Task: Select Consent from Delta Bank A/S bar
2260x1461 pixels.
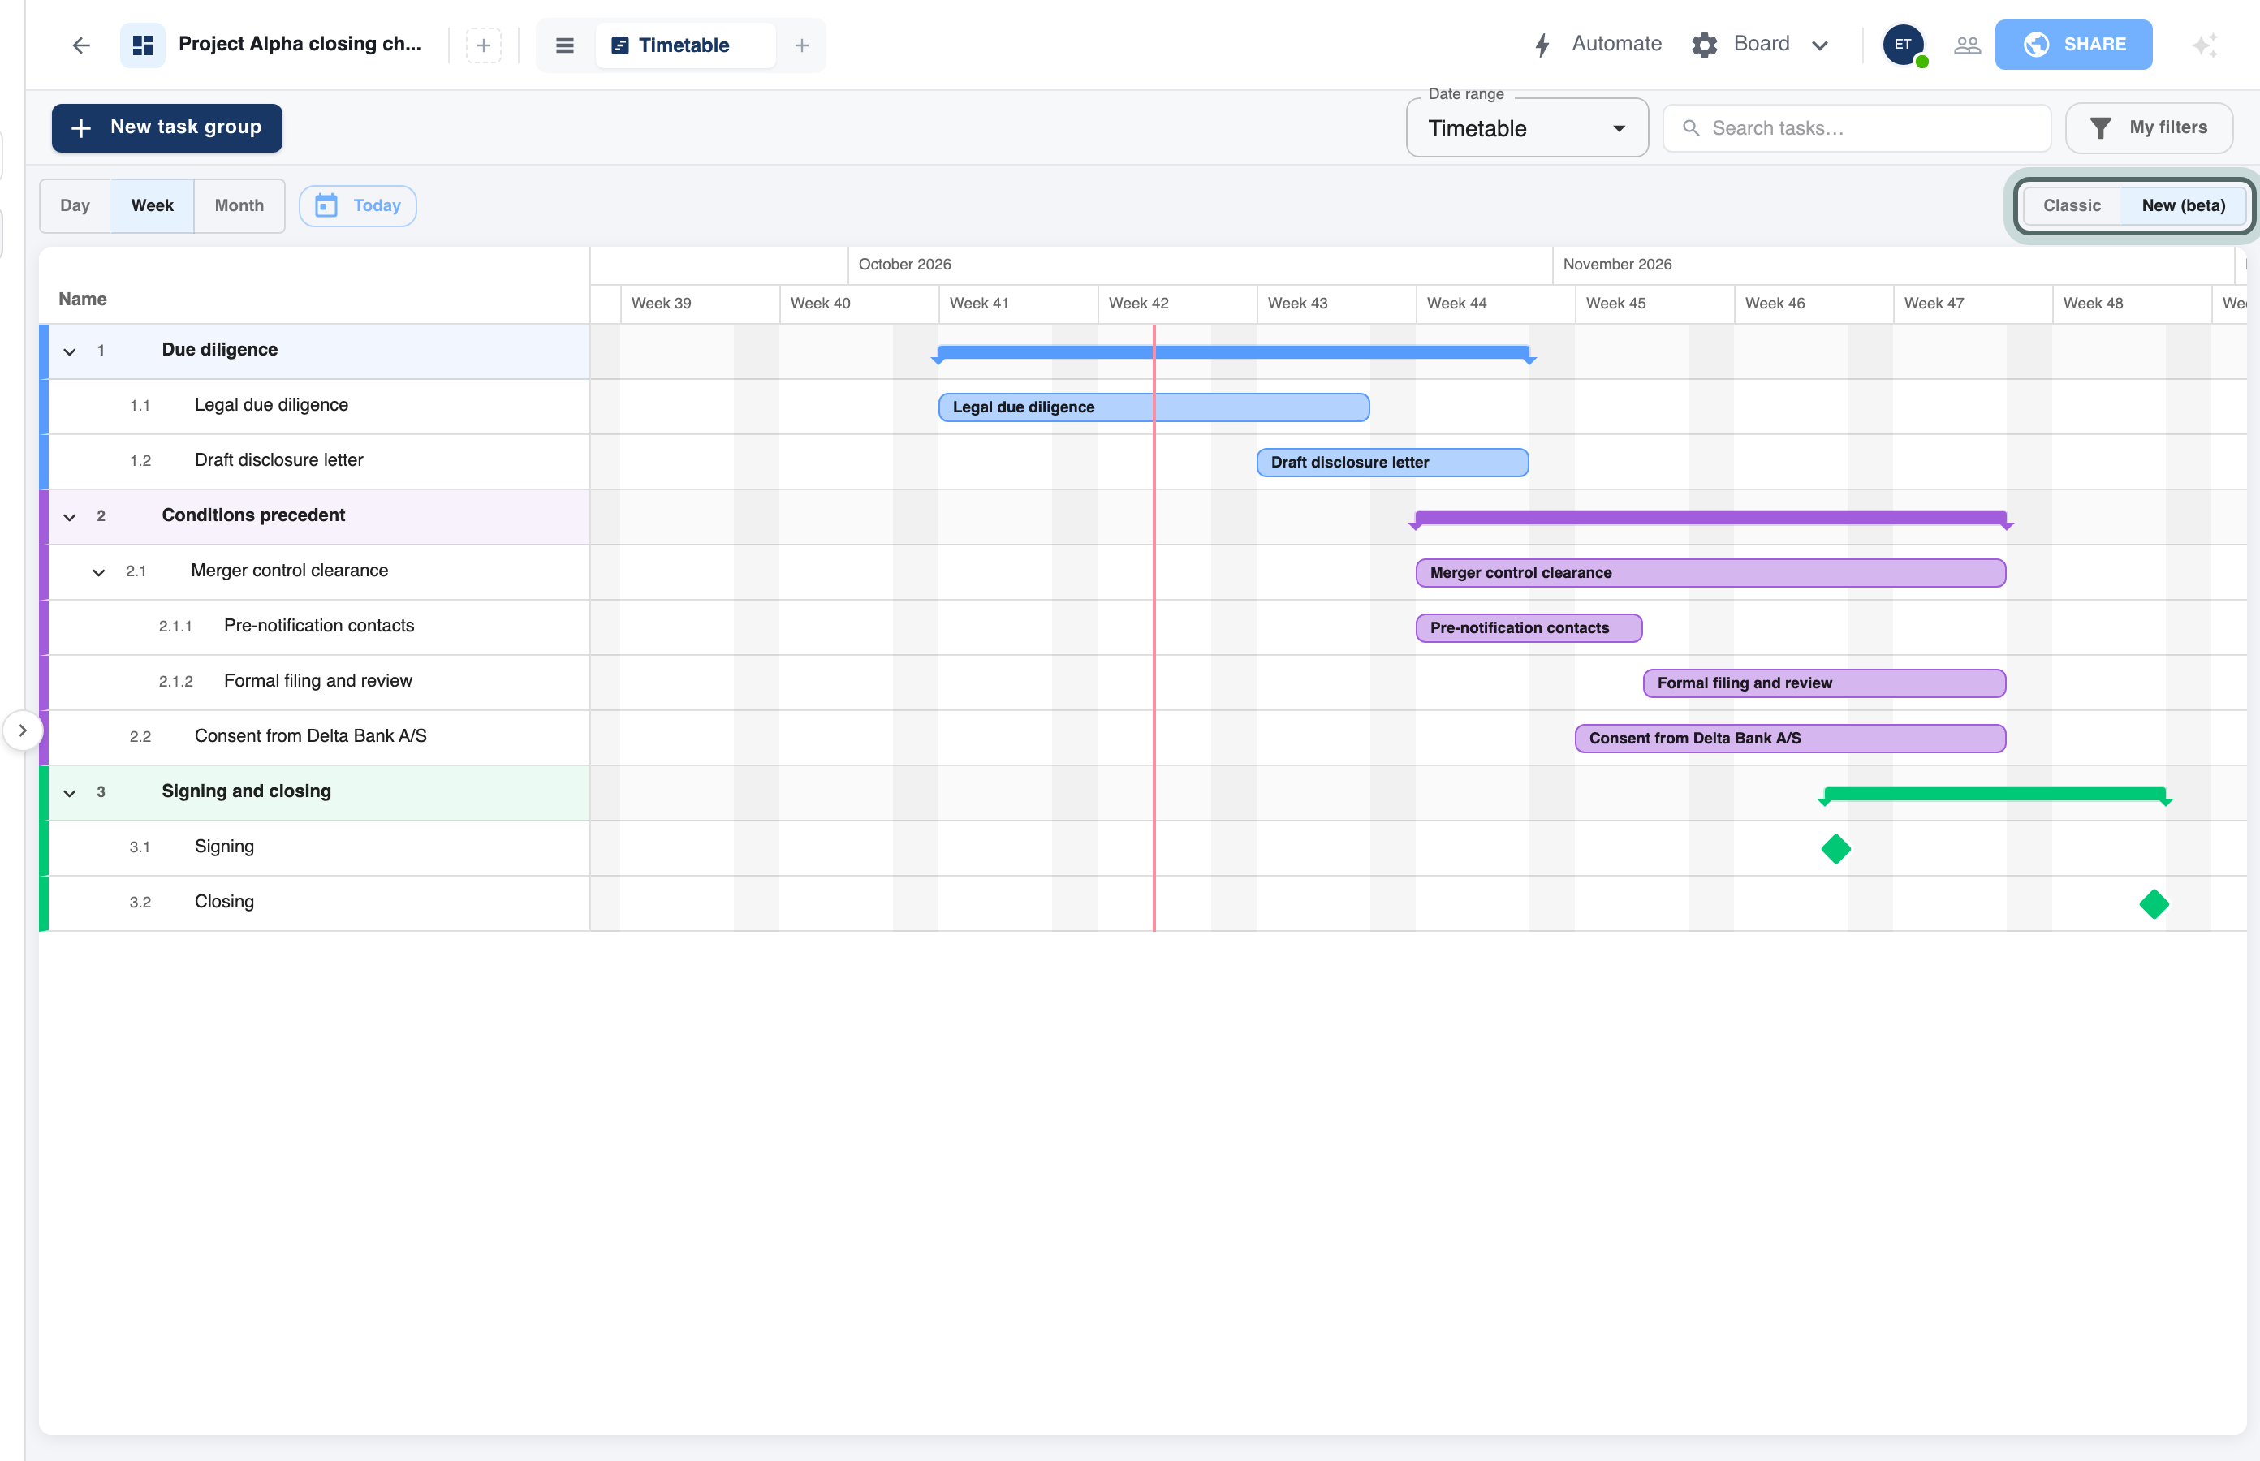Action: click(1789, 738)
